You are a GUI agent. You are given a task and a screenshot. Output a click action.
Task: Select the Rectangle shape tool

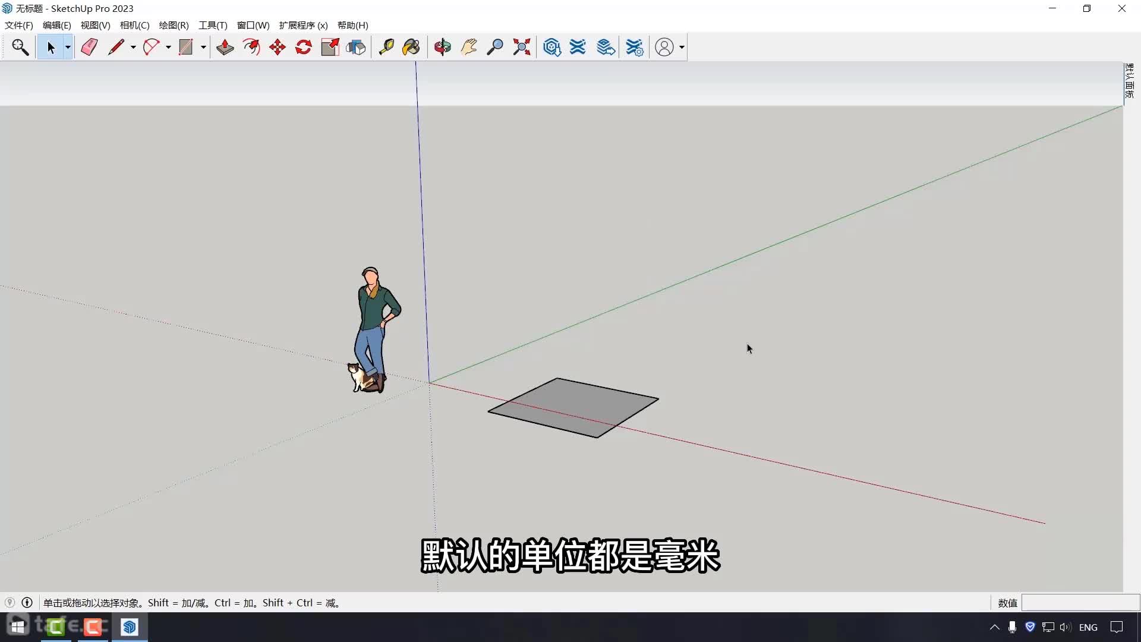(x=186, y=48)
